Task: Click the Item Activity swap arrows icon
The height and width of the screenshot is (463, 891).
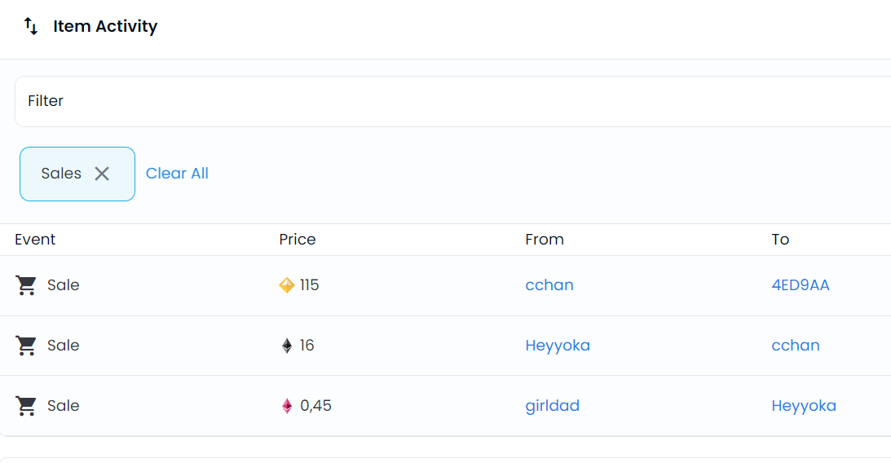Action: coord(31,26)
